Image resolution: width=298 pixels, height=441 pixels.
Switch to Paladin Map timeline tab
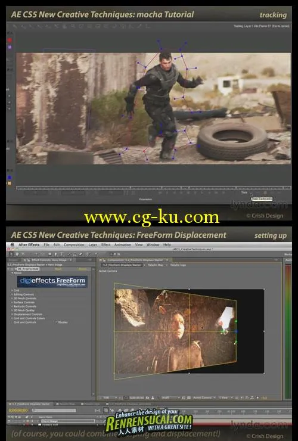point(66,404)
